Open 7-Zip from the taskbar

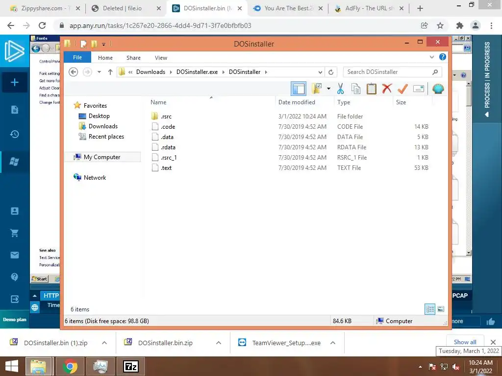[130, 366]
